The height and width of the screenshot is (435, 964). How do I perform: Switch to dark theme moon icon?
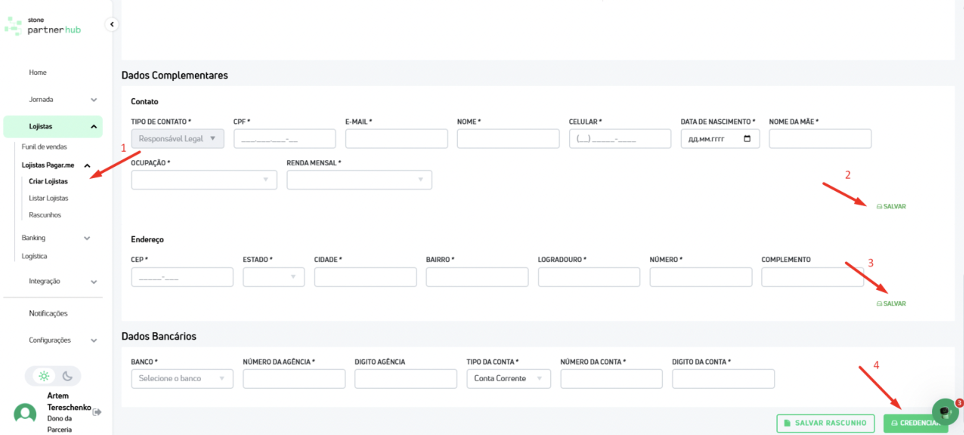click(x=67, y=376)
